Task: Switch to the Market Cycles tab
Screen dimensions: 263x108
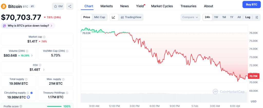Action: click(x=162, y=6)
